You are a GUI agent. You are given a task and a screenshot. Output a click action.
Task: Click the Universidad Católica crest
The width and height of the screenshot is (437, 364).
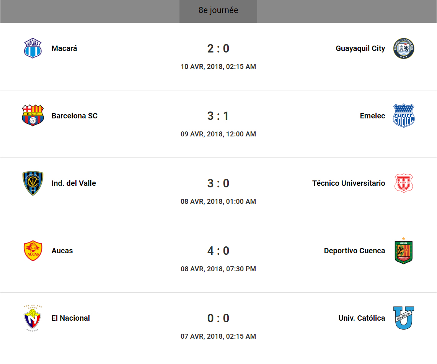click(x=404, y=318)
